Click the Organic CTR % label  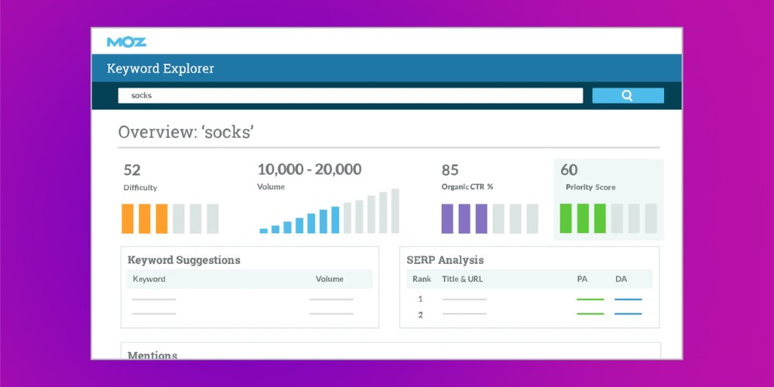(x=467, y=187)
